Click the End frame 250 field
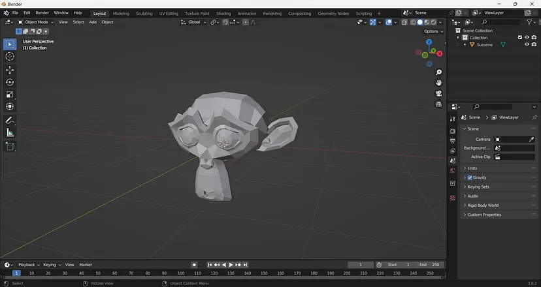Screen dimensions: 541x287 click(429, 265)
